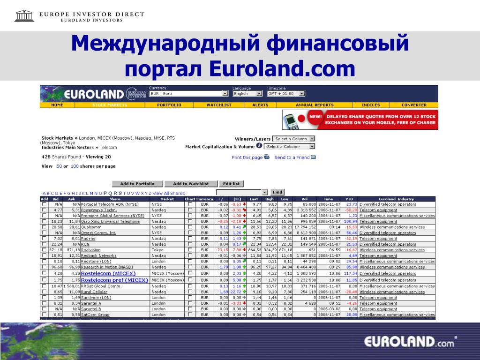Open the Portugal Telecom ADR (NYSE) link
This screenshot has height=360, width=480.
(x=110, y=204)
